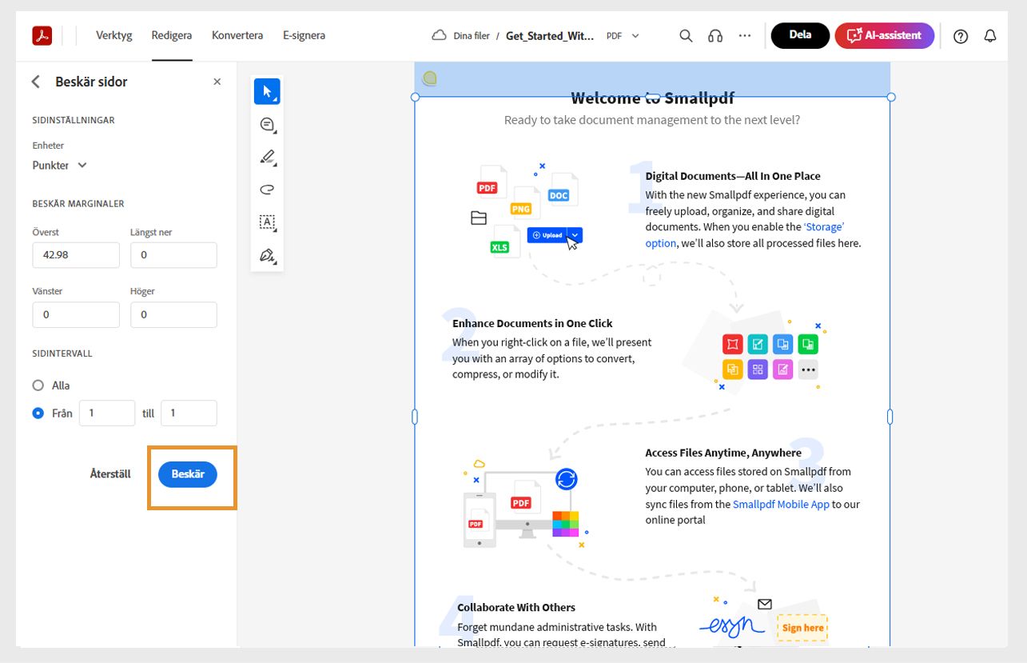The width and height of the screenshot is (1027, 663).
Task: Click the Get_Started_Wit... file name
Action: (550, 36)
